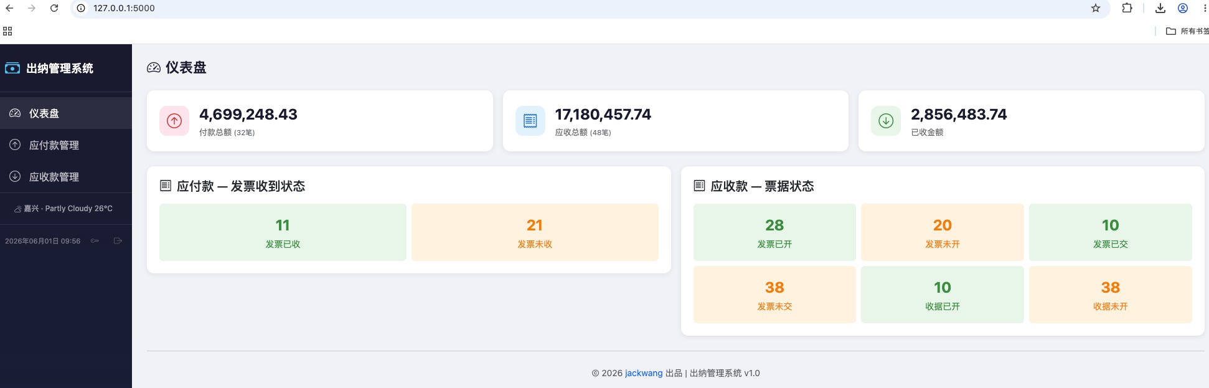Select 仪表盘 in the sidebar
The height and width of the screenshot is (388, 1209).
[66, 113]
